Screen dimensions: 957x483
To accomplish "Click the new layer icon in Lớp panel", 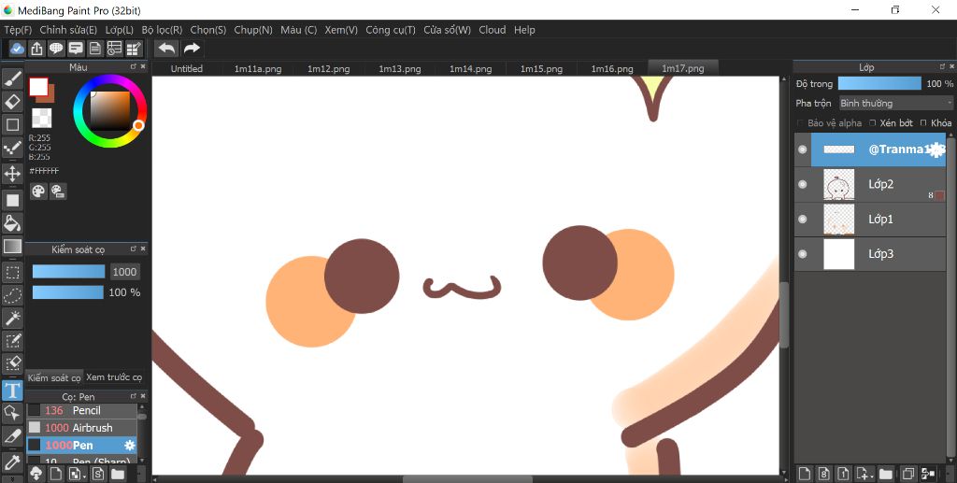I will tap(805, 474).
